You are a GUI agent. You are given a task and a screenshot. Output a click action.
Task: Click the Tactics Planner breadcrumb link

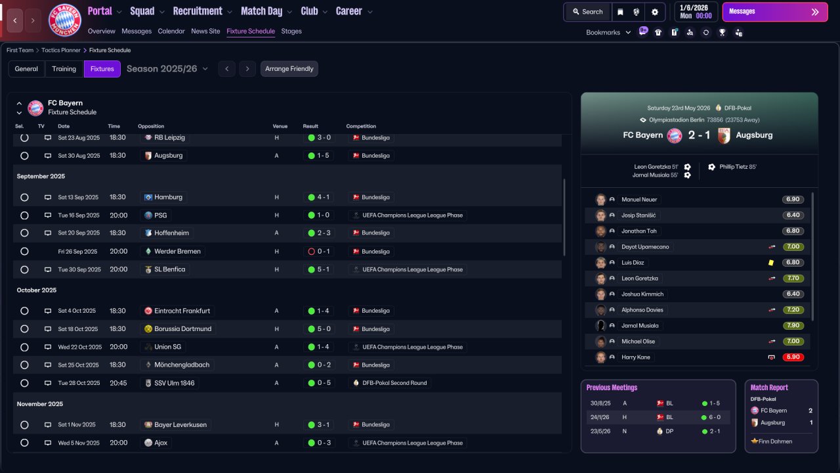click(x=61, y=50)
